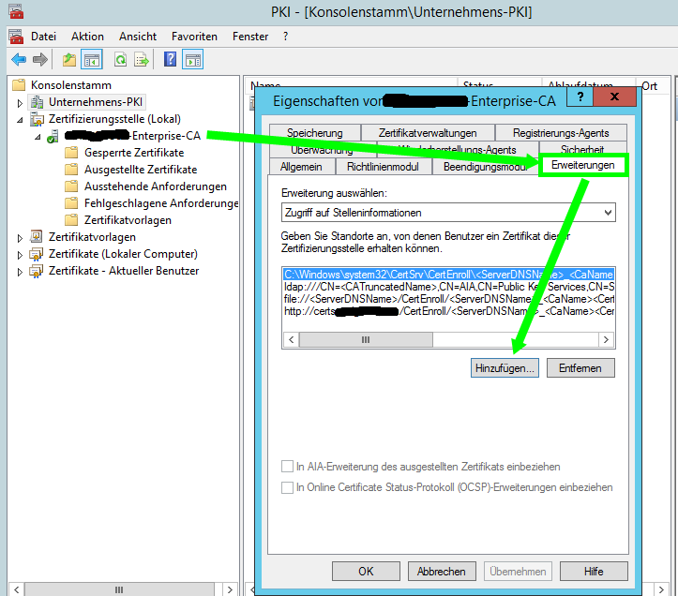
Task: Switch to the Zertifikatverwaltungen tab
Action: click(x=428, y=133)
